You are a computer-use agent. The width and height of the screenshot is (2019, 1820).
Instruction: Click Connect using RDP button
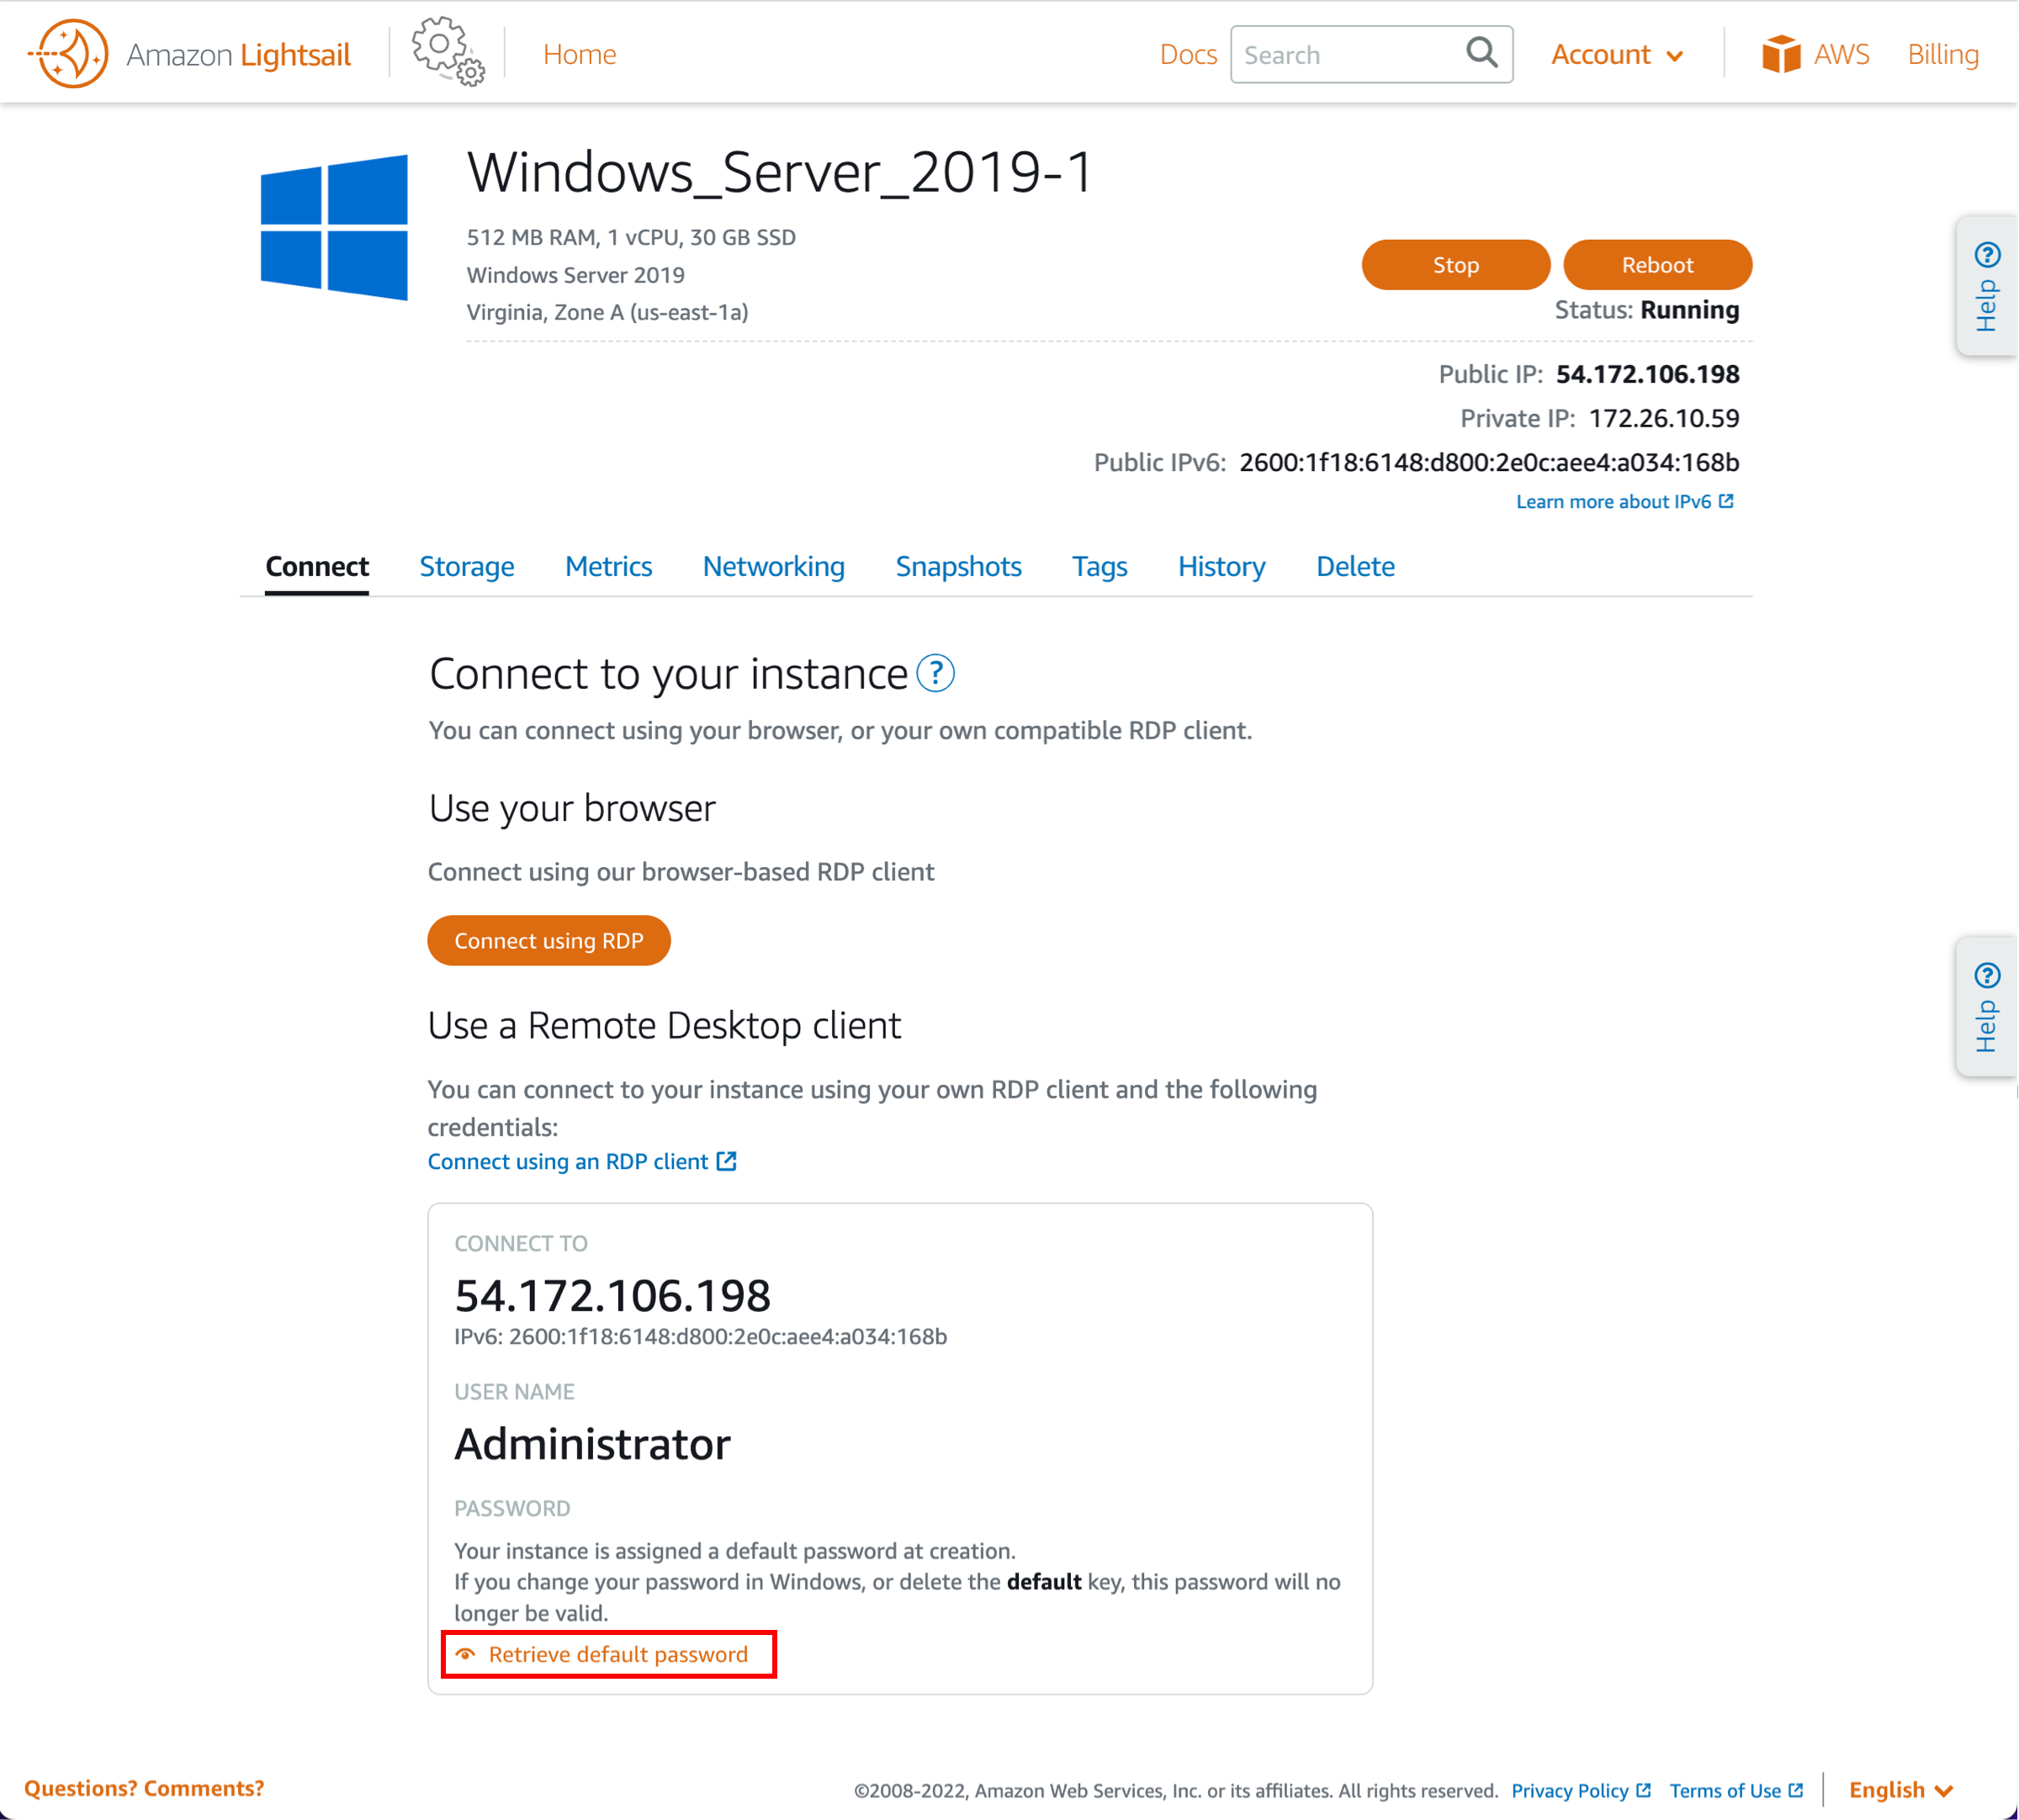pyautogui.click(x=549, y=940)
